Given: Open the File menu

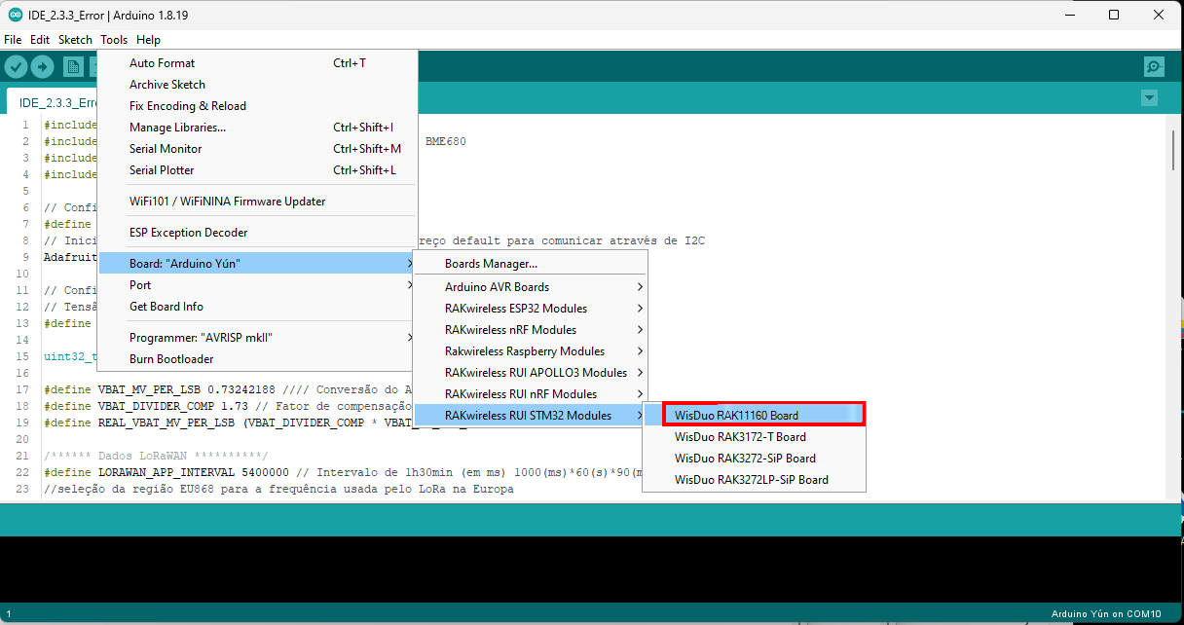Looking at the screenshot, I should [x=13, y=40].
